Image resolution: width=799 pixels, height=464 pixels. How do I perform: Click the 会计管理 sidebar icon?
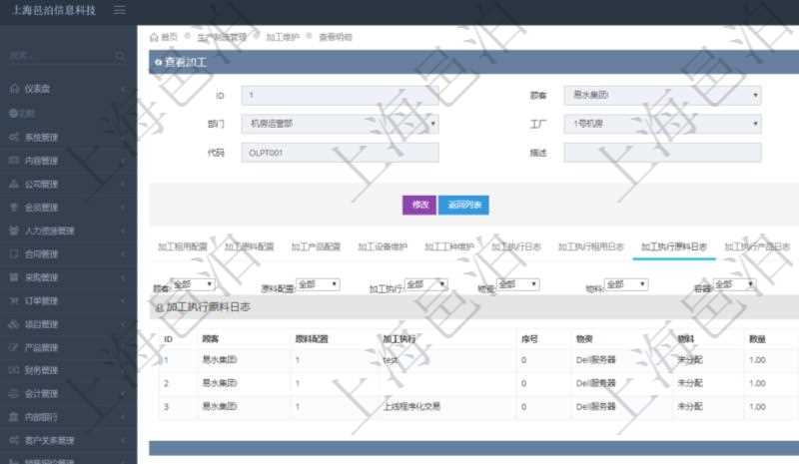14,394
